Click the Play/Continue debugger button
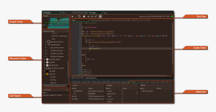Viewport: 216px width, 112px height. coord(72,16)
